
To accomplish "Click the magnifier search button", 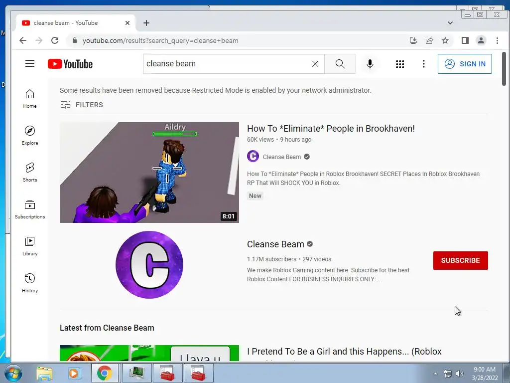I will pos(340,64).
